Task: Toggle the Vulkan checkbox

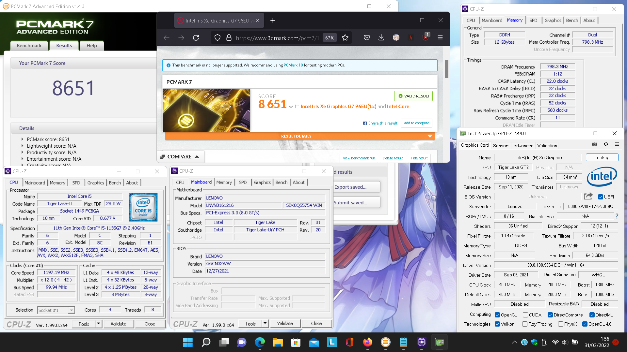Action: pos(497,324)
